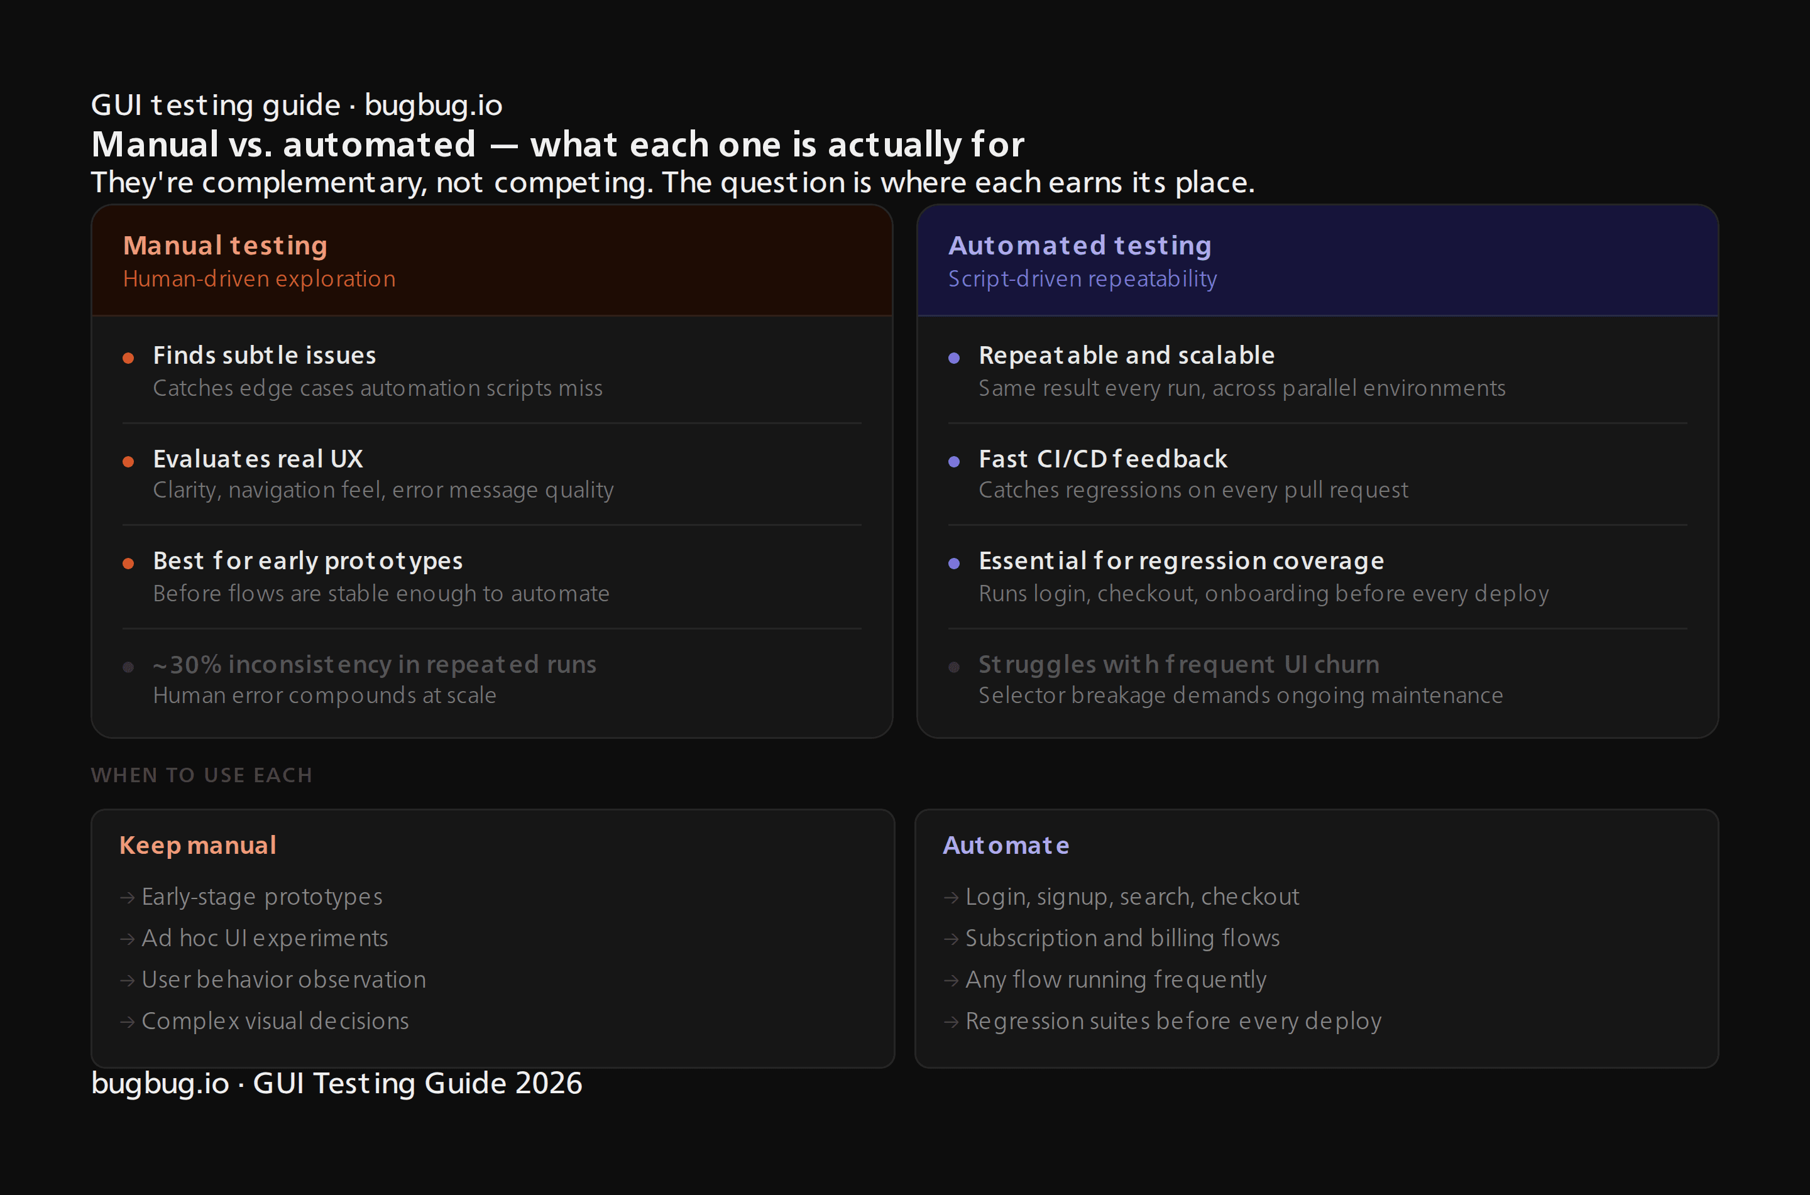Click the orange bullet beside Evaluates real UX
Screen dimensions: 1810x1195
pos(129,461)
